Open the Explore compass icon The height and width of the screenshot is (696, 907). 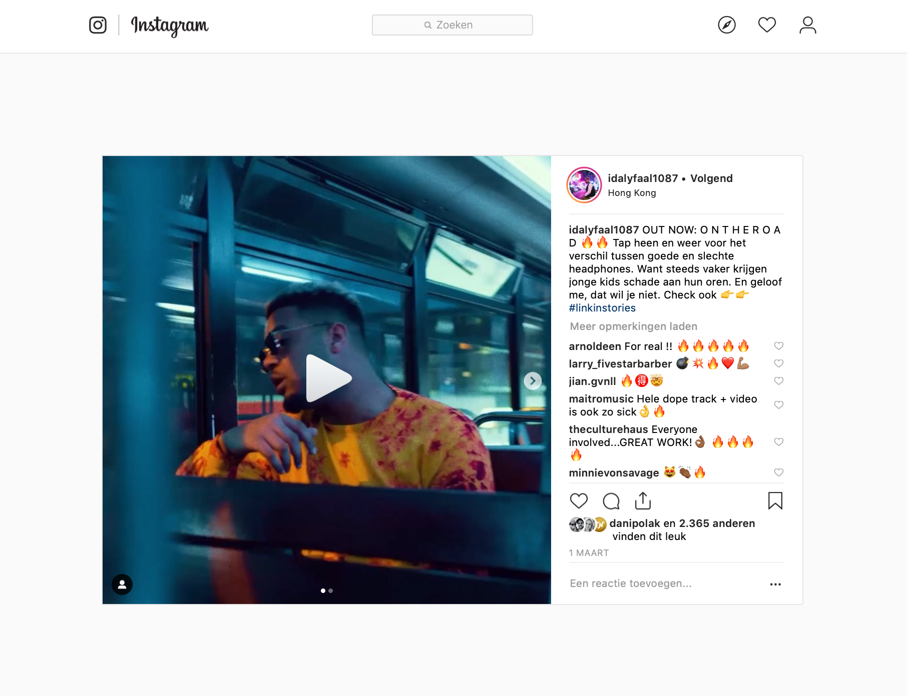[727, 25]
